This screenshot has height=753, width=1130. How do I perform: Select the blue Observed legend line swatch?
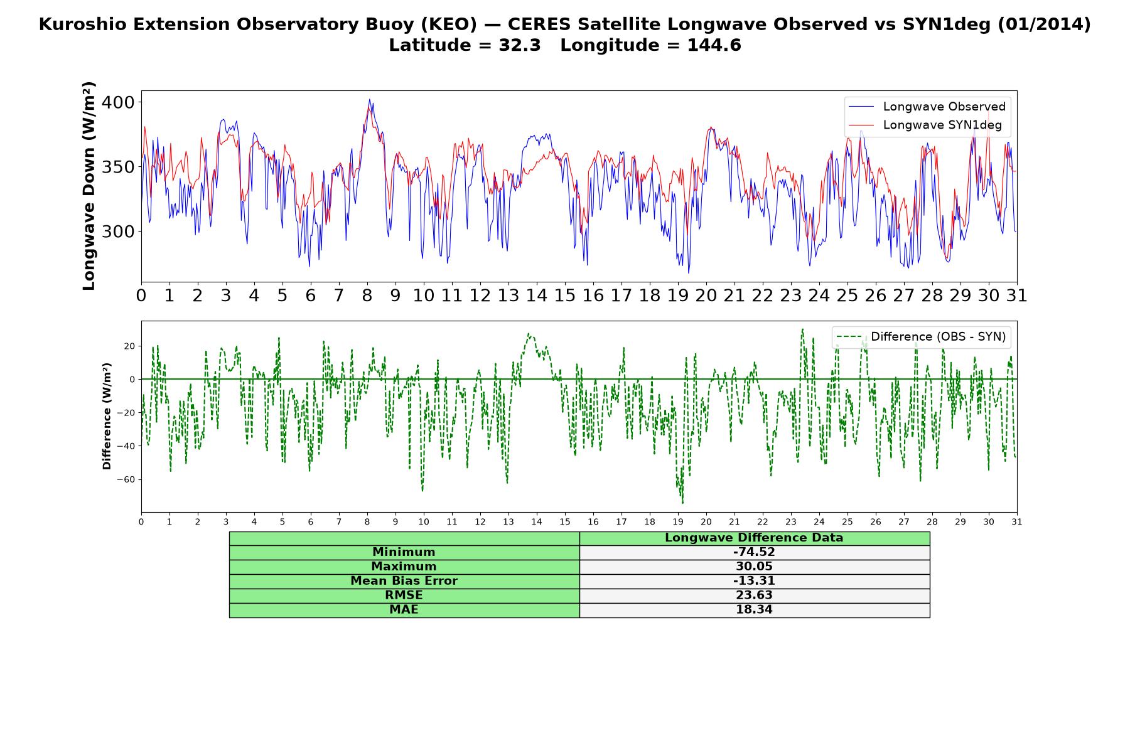861,107
